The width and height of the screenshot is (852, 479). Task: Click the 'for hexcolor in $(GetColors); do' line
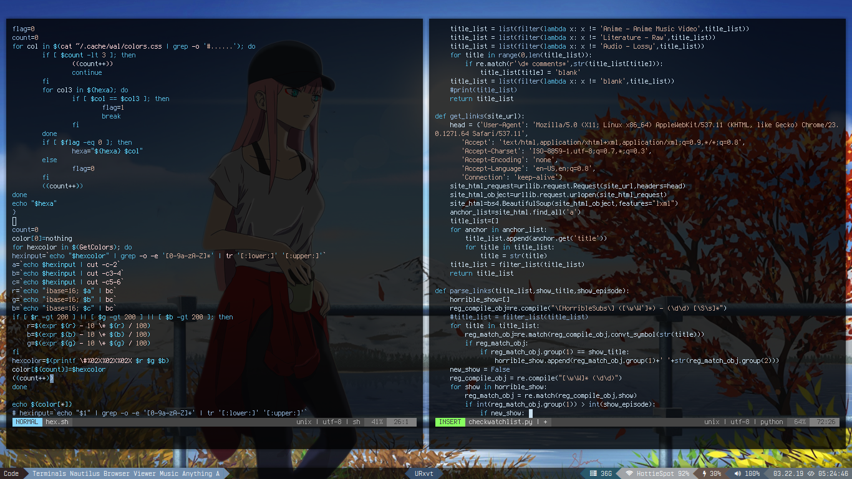click(x=72, y=247)
